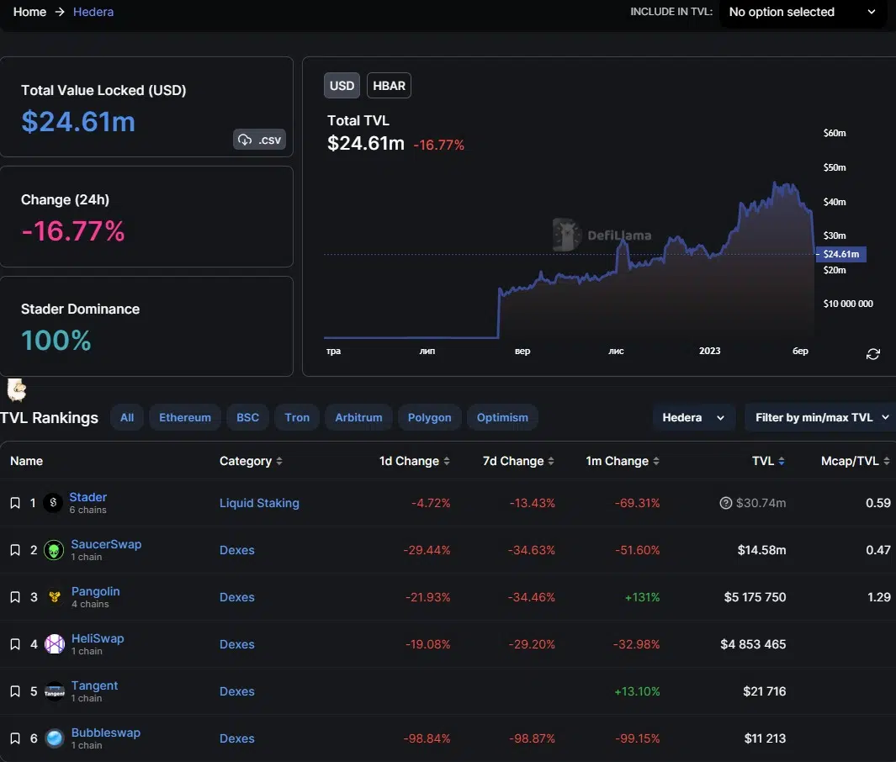This screenshot has height=762, width=896.
Task: Open the Liquid Staking category link
Action: tap(259, 503)
